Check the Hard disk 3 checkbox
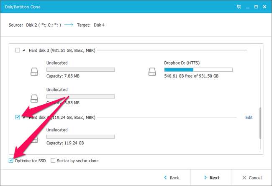Image resolution: width=272 pixels, height=186 pixels. [18, 50]
